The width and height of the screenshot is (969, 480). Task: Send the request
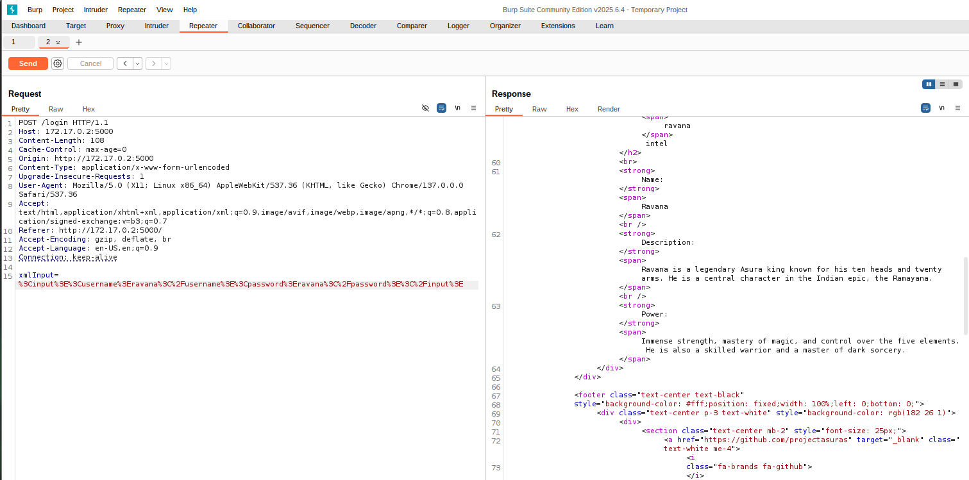coord(28,63)
